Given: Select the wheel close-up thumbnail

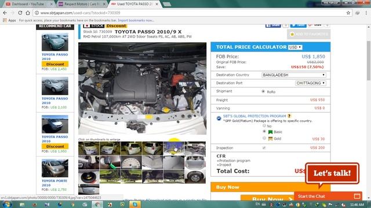Looking at the screenshot, I should point(195,177).
